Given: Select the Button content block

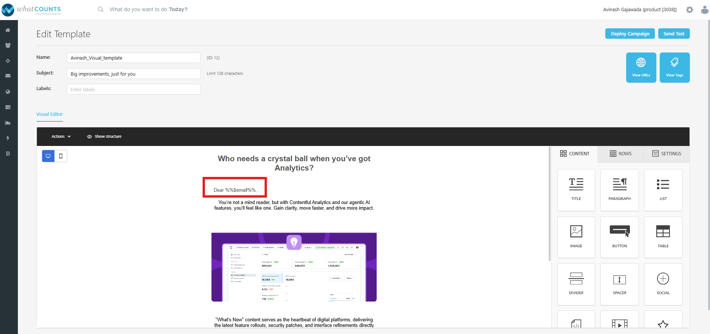Looking at the screenshot, I should point(619,237).
